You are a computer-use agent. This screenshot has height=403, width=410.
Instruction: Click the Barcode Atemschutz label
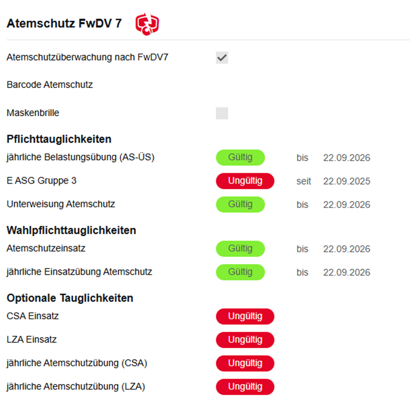[49, 85]
